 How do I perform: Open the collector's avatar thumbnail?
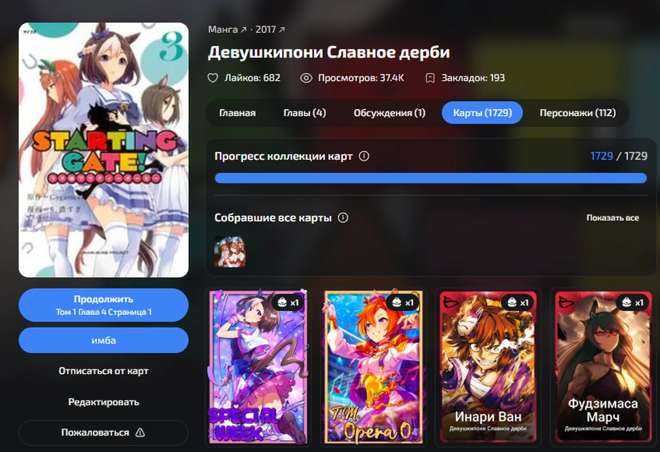pyautogui.click(x=230, y=251)
